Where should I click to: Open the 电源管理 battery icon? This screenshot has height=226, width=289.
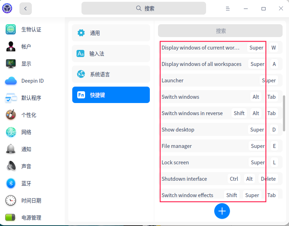pyautogui.click(x=11, y=217)
